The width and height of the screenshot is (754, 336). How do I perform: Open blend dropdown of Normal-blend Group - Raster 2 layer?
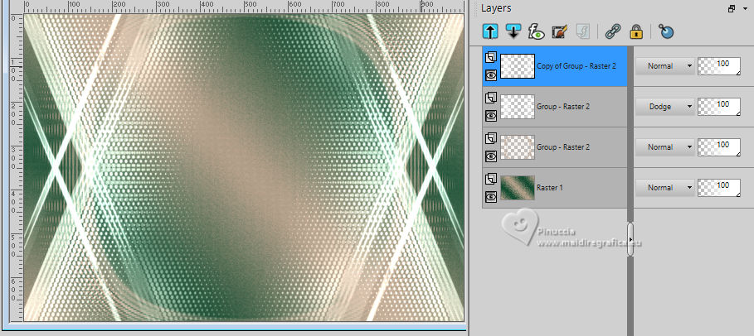[665, 147]
